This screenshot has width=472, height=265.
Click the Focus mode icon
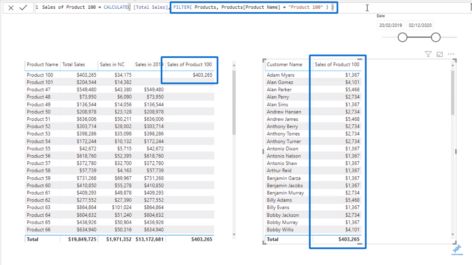(440, 54)
